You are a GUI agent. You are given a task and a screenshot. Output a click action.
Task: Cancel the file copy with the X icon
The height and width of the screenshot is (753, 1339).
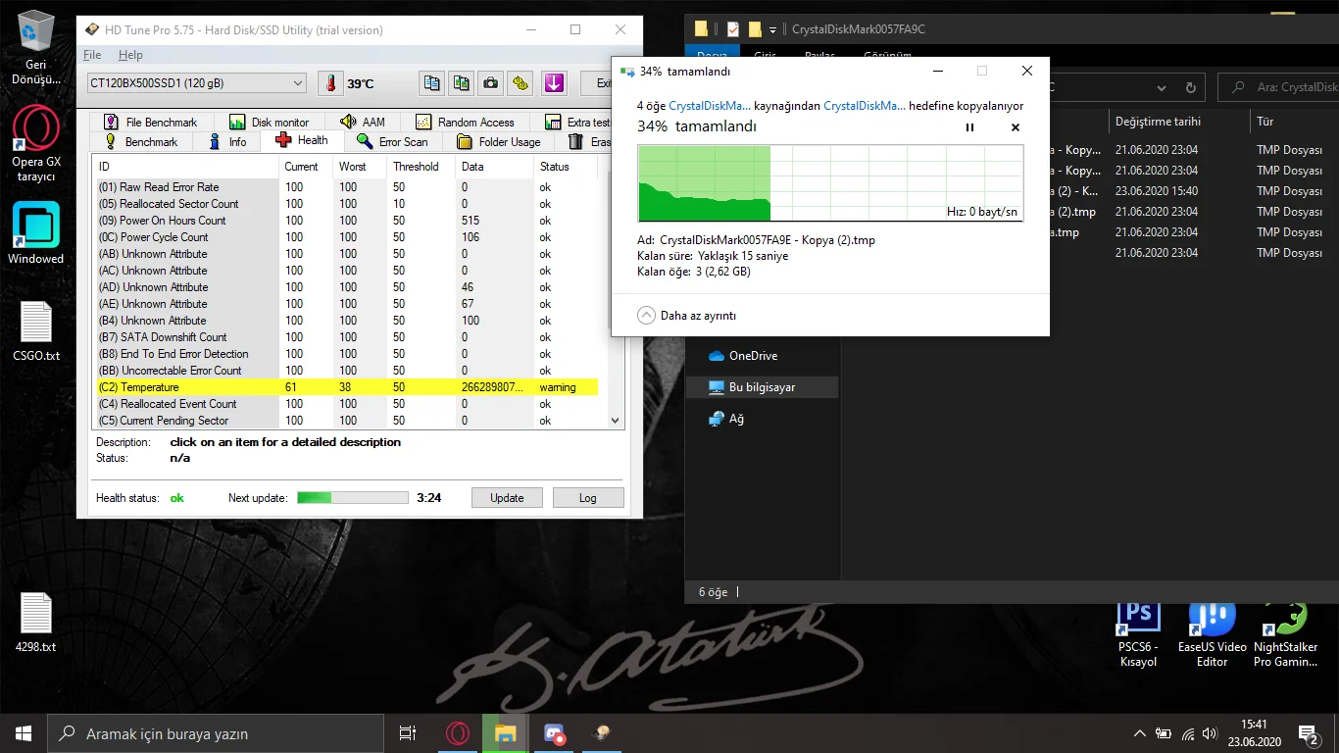point(1016,127)
